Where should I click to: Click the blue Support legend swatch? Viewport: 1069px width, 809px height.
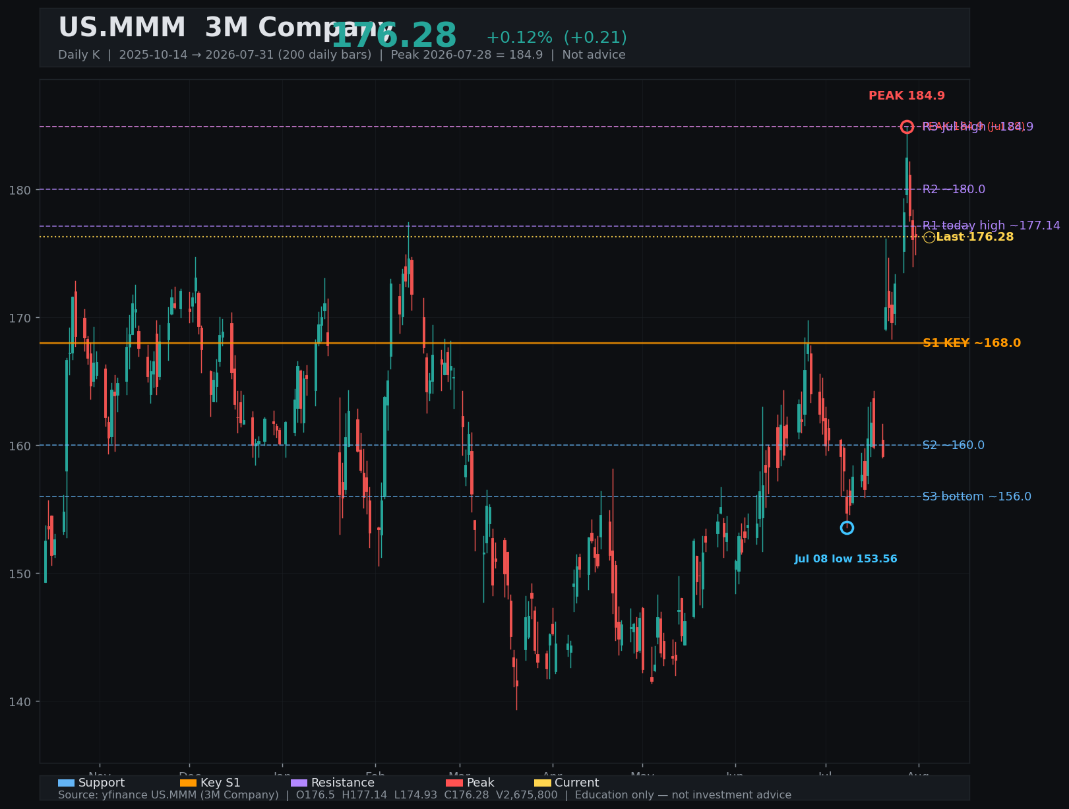point(66,783)
